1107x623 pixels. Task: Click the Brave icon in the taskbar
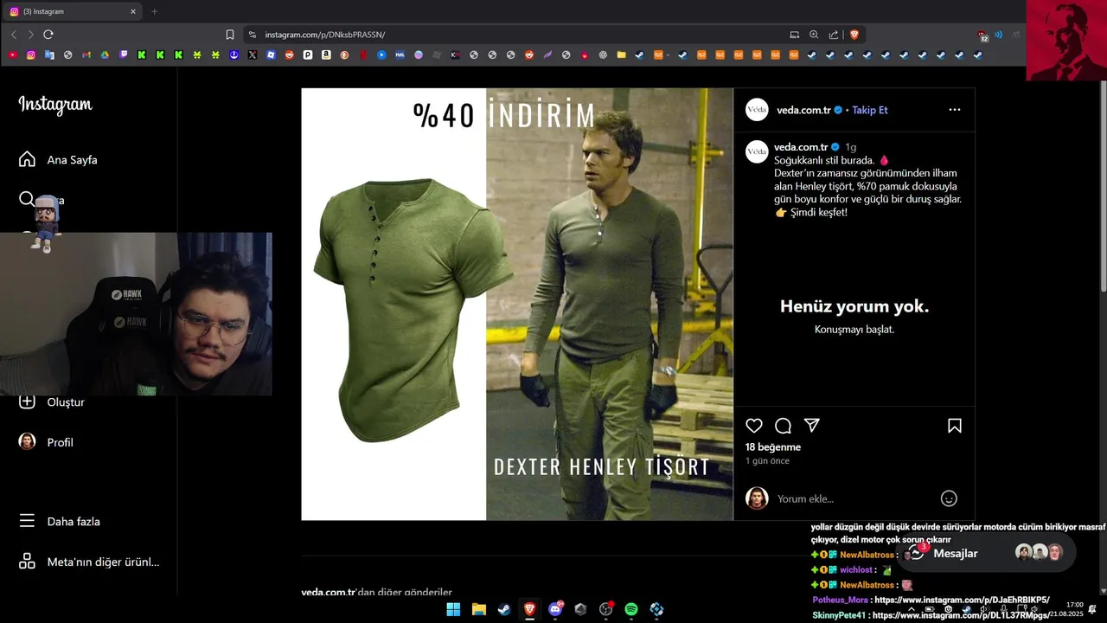[x=529, y=609]
